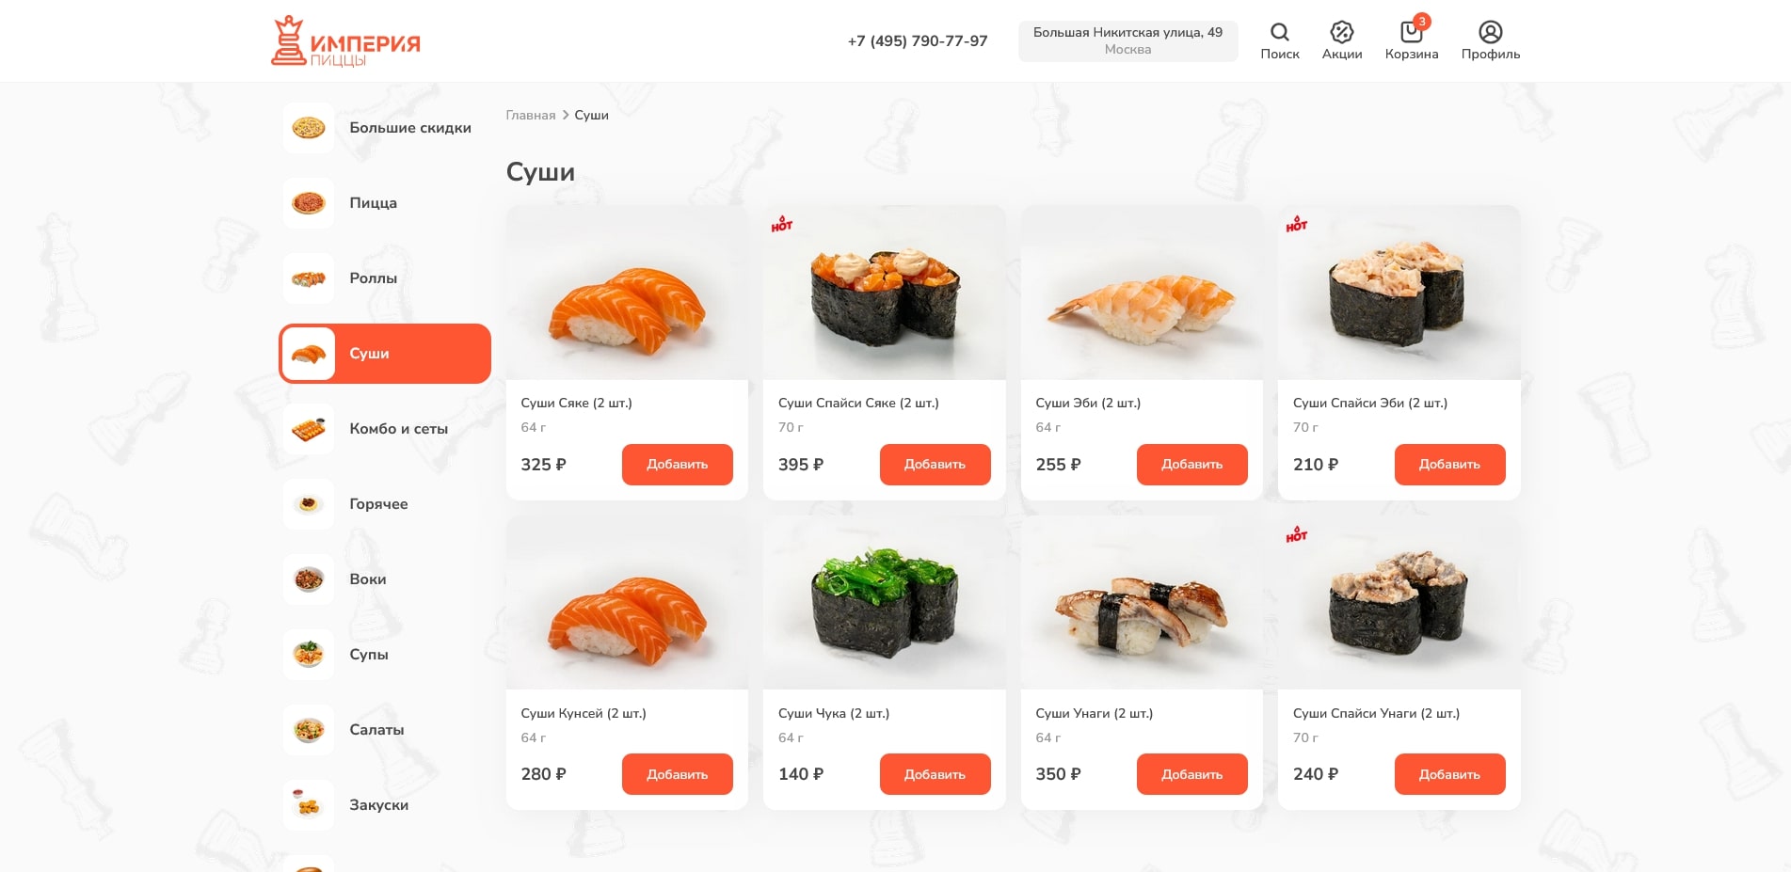This screenshot has height=872, width=1791.
Task: Call the +7 (495) 790-77-97 phone link
Action: coord(918,41)
